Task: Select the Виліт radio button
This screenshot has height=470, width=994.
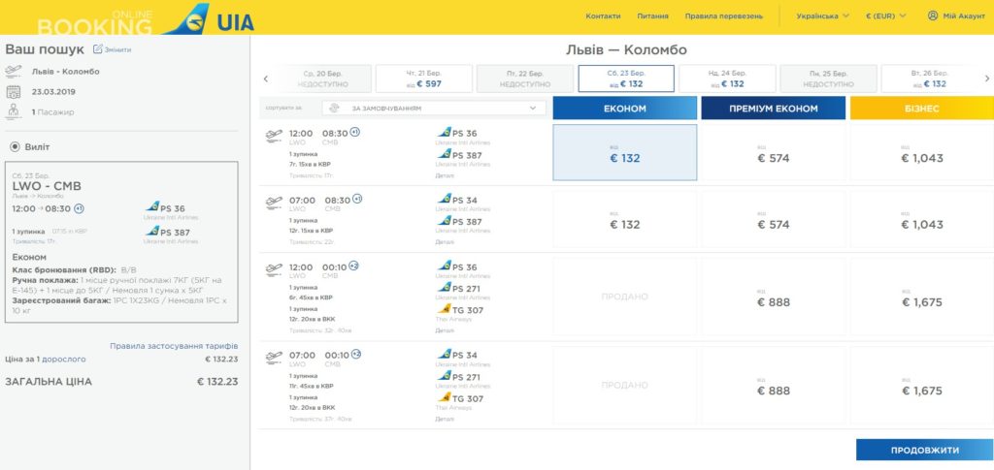Action: 15,146
